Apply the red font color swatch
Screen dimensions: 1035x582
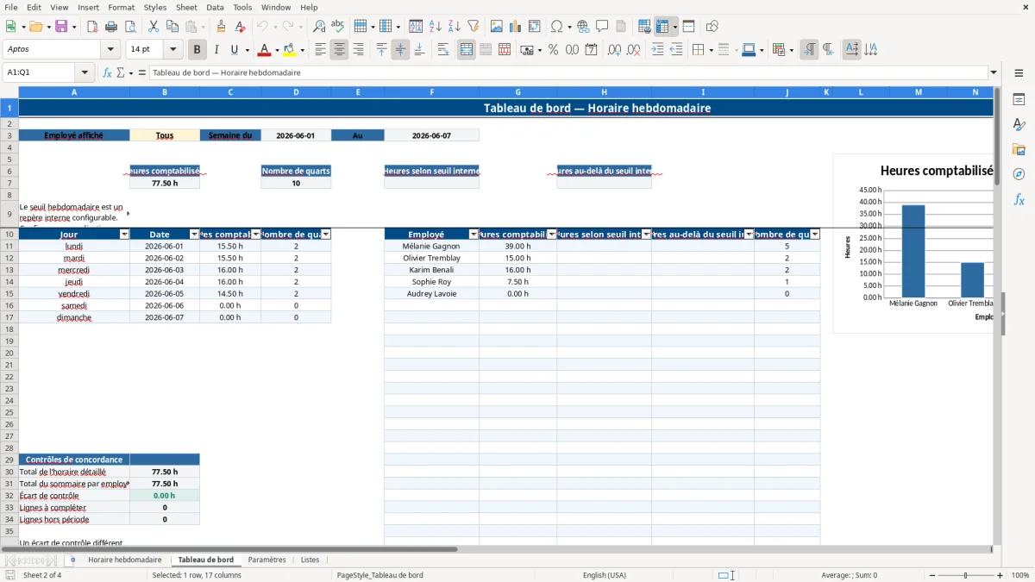tap(265, 50)
